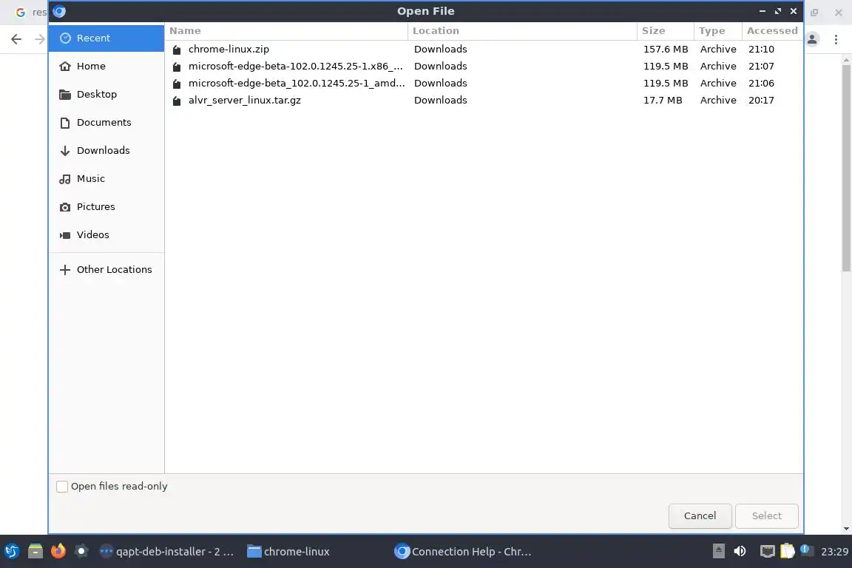Click the greyed-out Select button

pyautogui.click(x=767, y=515)
